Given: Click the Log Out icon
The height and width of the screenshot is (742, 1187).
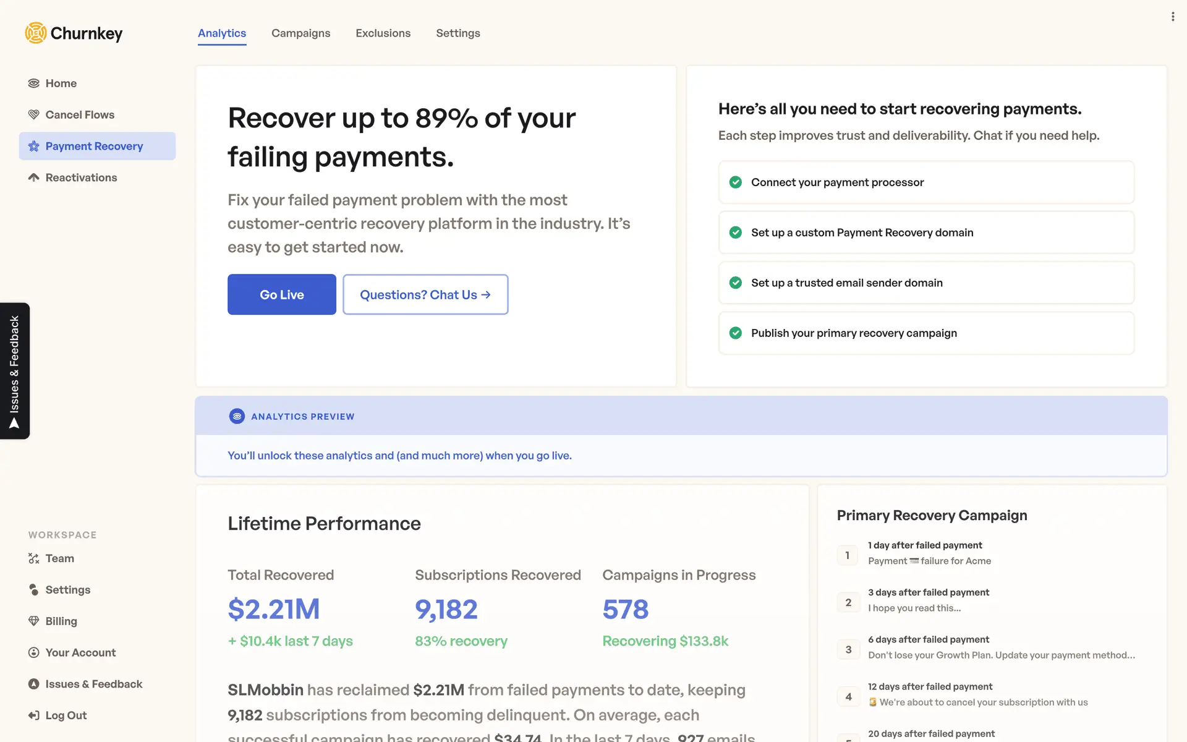Looking at the screenshot, I should [33, 715].
